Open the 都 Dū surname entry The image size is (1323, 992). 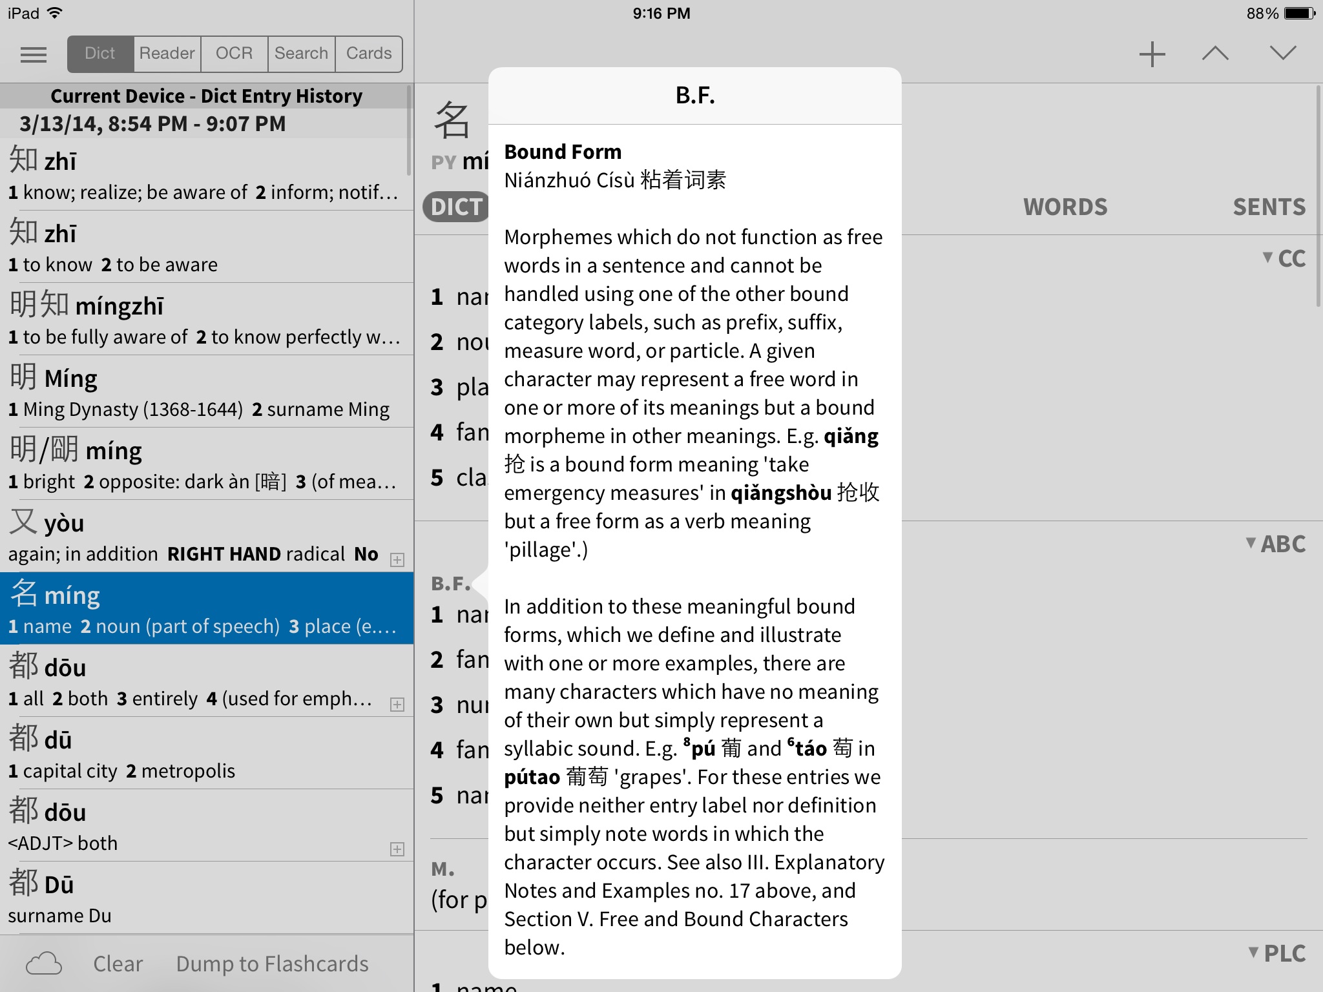[207, 898]
